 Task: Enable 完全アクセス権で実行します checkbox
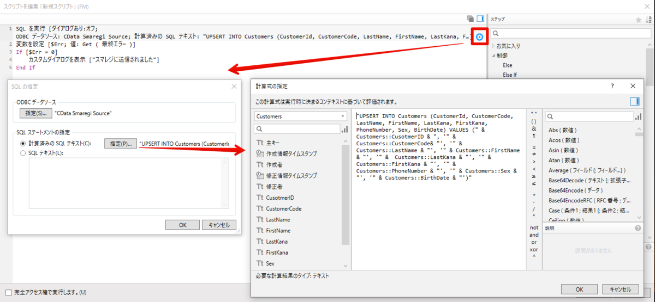[x=8, y=292]
